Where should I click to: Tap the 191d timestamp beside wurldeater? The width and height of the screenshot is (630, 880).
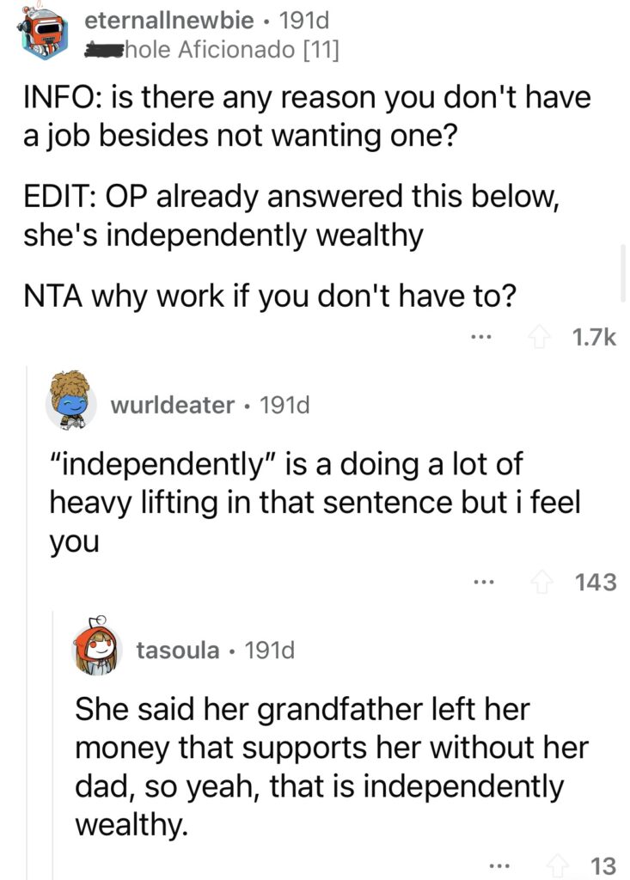284,405
